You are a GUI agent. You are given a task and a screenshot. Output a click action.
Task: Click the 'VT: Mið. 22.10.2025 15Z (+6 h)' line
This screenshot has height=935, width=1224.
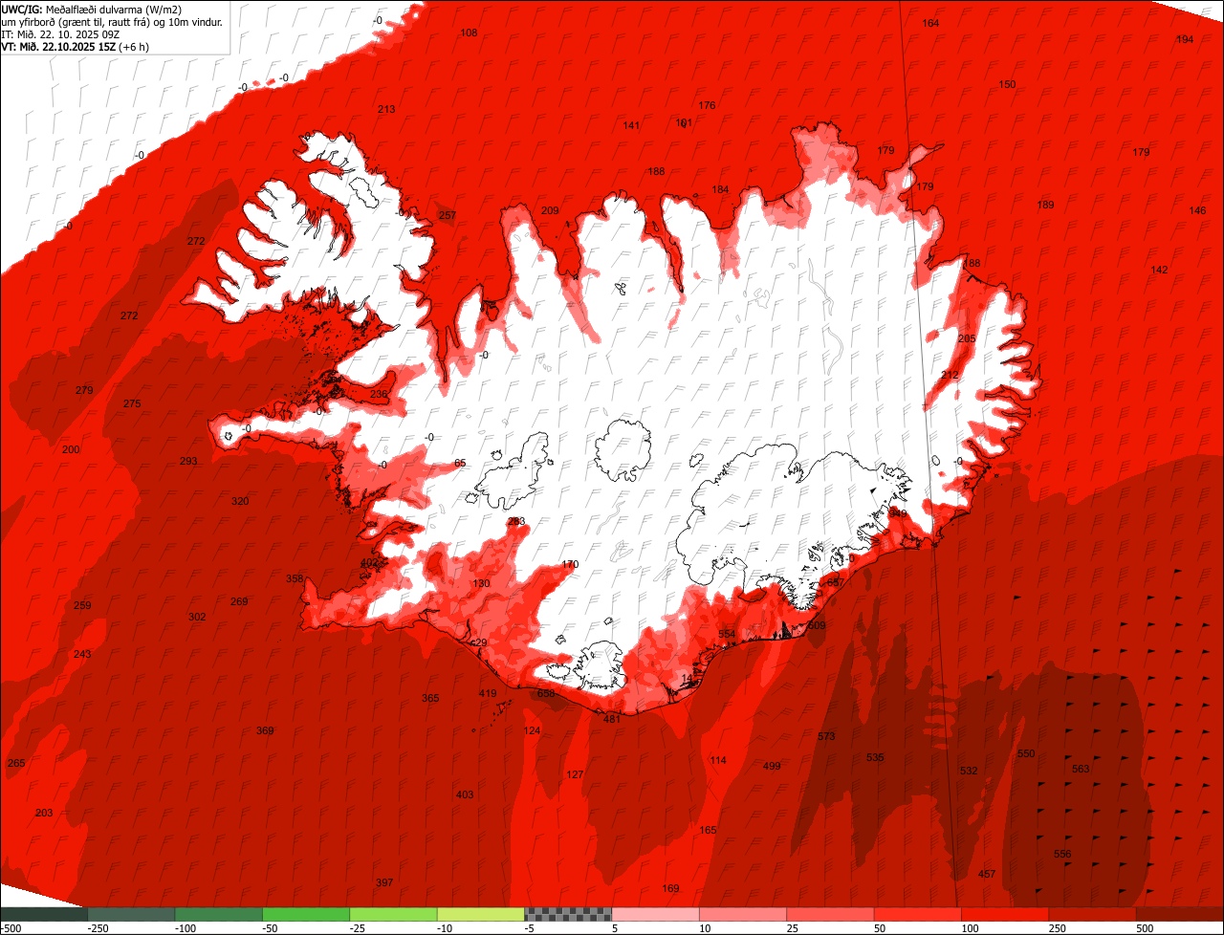(76, 47)
